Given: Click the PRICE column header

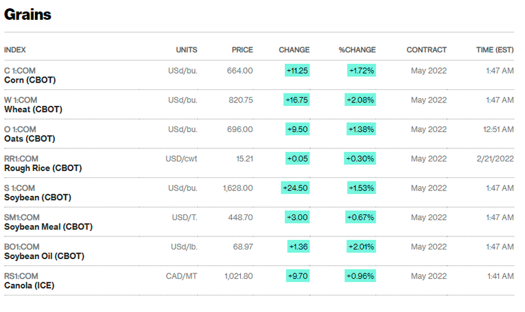Looking at the screenshot, I should click(242, 49).
